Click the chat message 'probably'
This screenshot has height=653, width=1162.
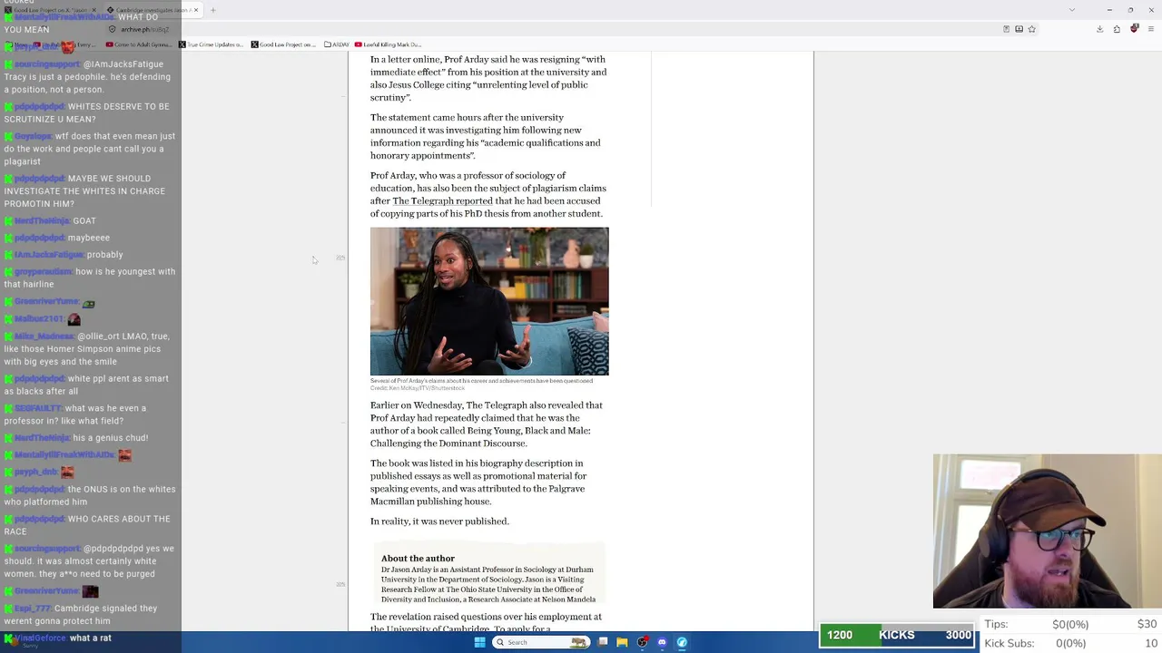pyautogui.click(x=105, y=255)
